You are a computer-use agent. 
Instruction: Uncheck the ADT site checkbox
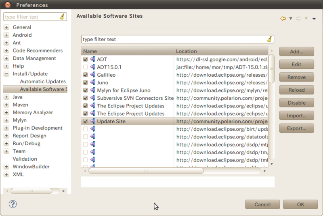tap(86, 59)
